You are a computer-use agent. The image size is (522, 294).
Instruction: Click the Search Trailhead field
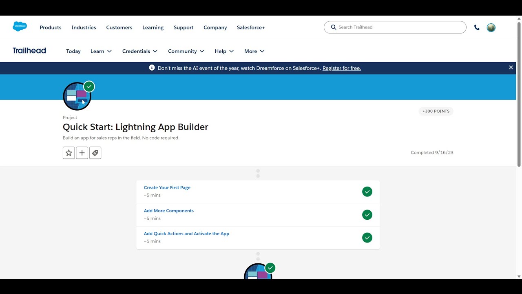click(x=395, y=27)
